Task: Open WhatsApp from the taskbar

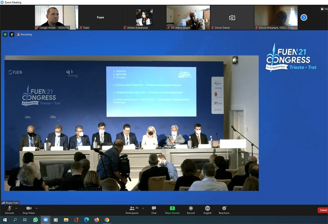Action: click(x=36, y=220)
